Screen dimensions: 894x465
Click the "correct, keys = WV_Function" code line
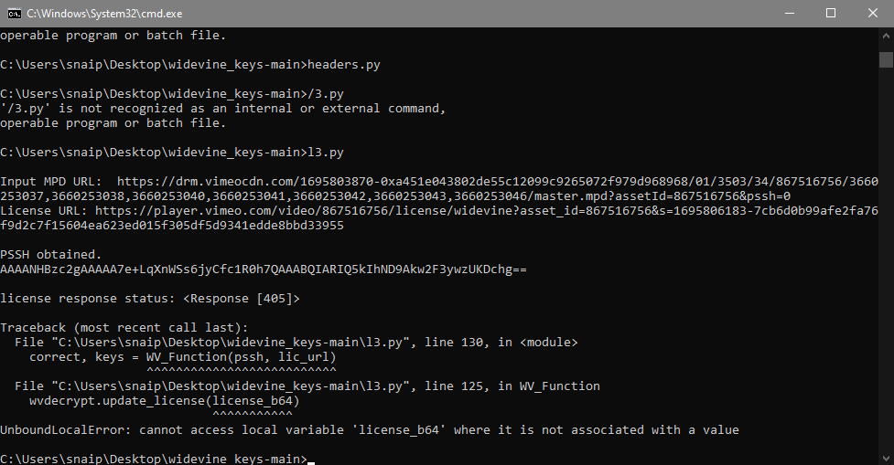(x=183, y=356)
